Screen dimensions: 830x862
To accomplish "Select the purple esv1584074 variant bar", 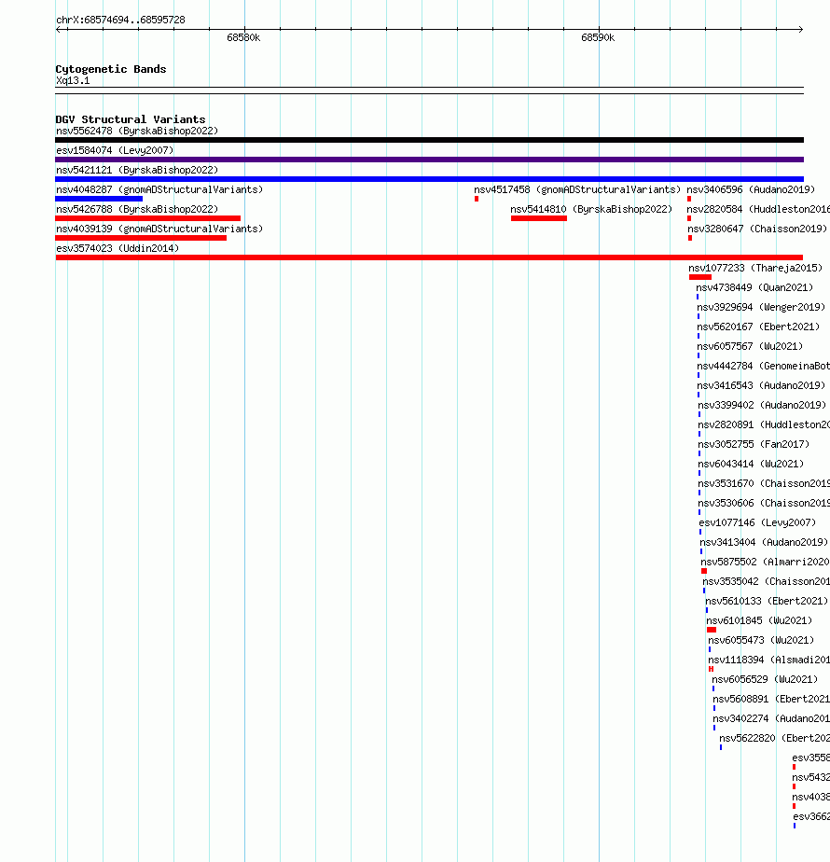I will point(429,160).
